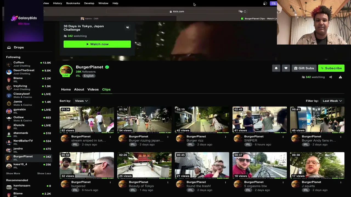Click the avatar beside Beauty of Tokyo clip
351x197 pixels.
123,184
